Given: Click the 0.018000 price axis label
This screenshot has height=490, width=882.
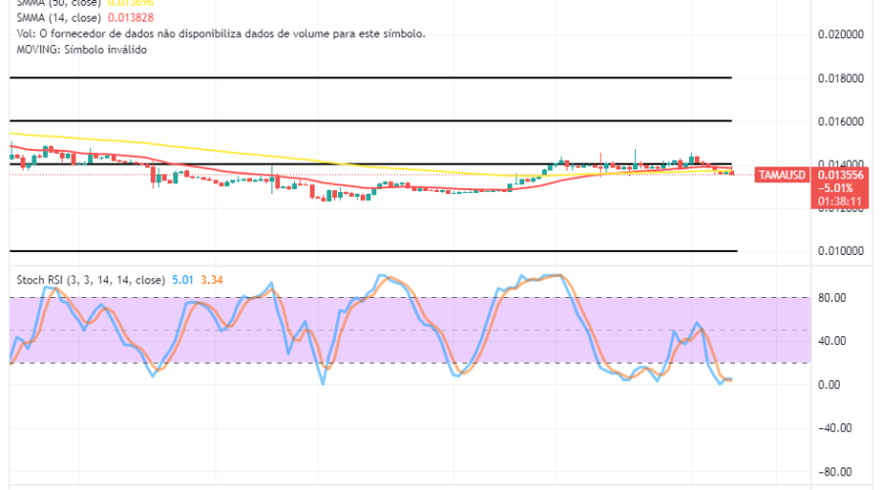Looking at the screenshot, I should (841, 78).
